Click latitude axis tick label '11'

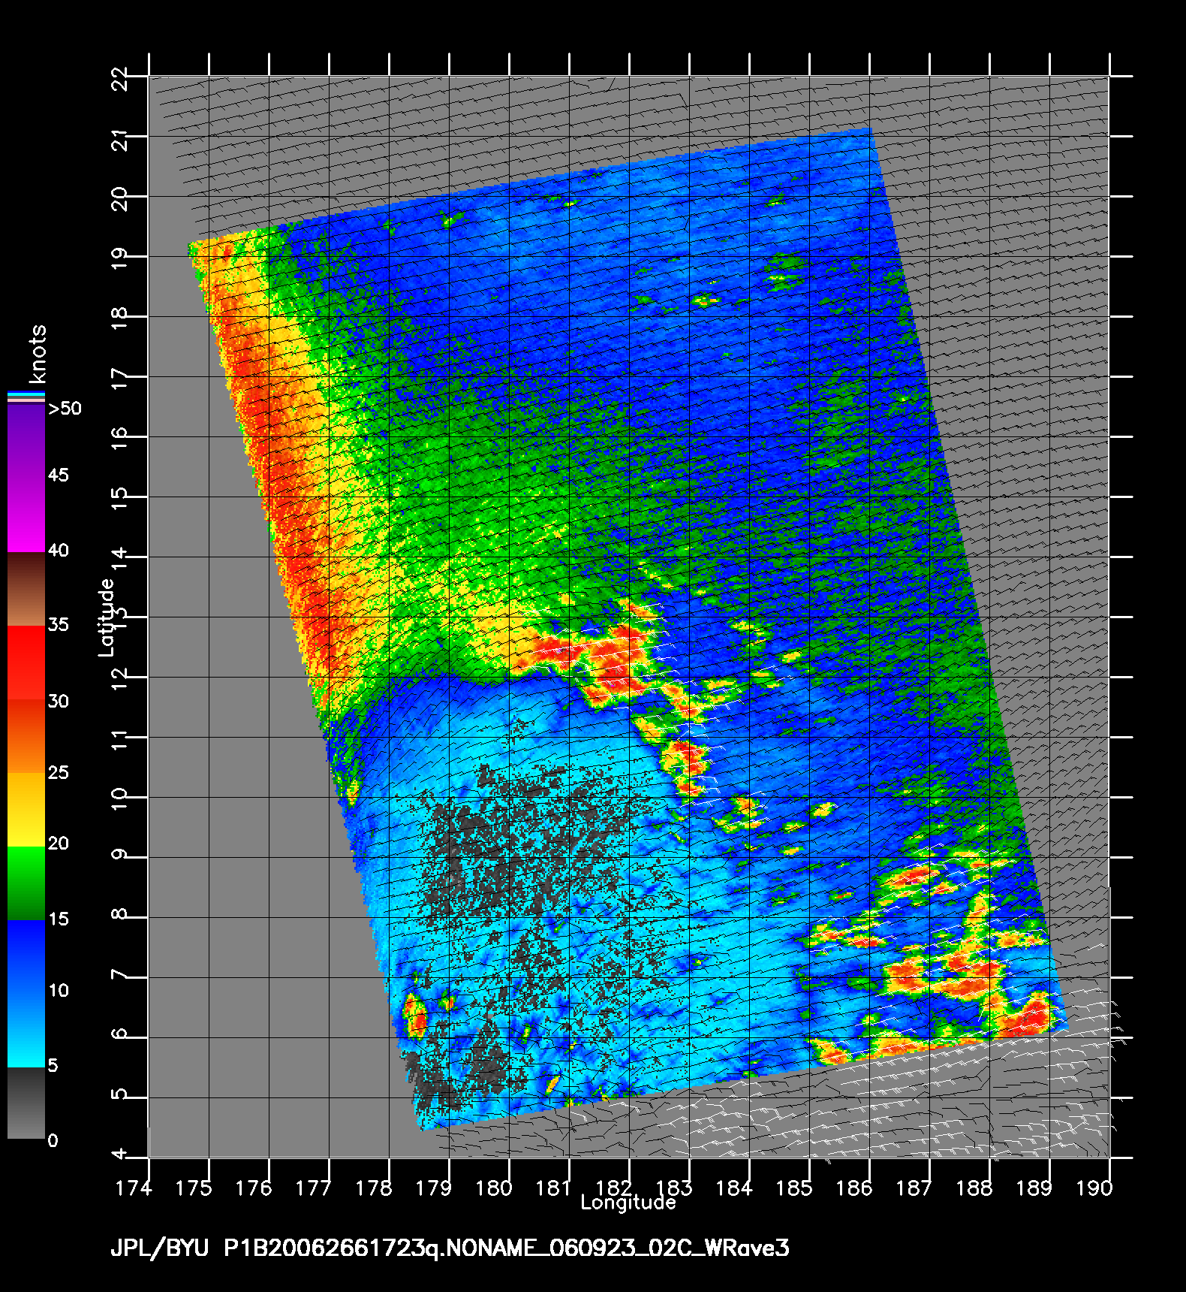pyautogui.click(x=119, y=739)
